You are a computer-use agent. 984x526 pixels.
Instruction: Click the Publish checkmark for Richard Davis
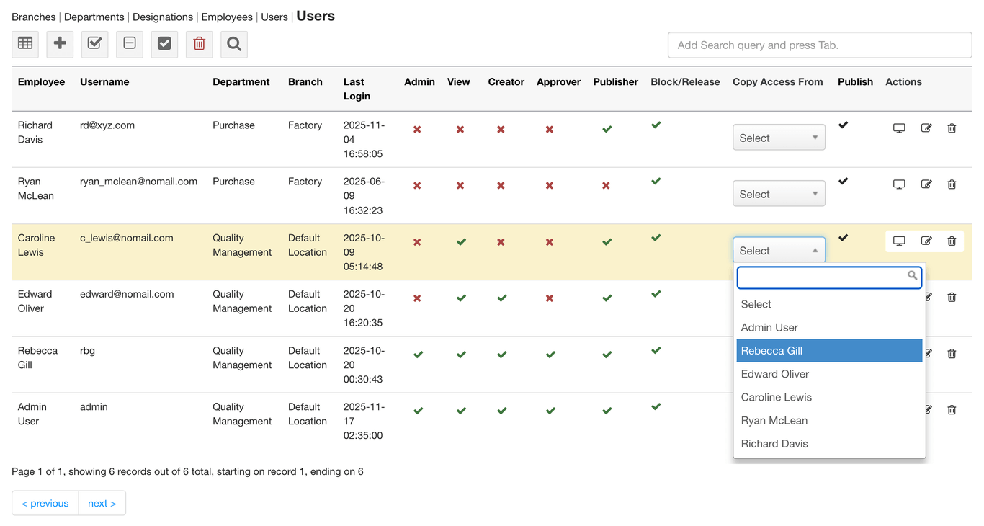[x=844, y=125]
